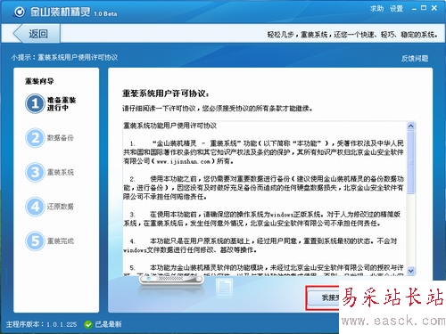446x334 pixels.
Task: Click the 准备重装 进行中 step label
Action: pos(62,103)
